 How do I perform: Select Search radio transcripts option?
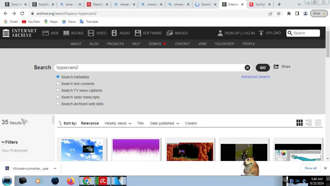pos(58,97)
